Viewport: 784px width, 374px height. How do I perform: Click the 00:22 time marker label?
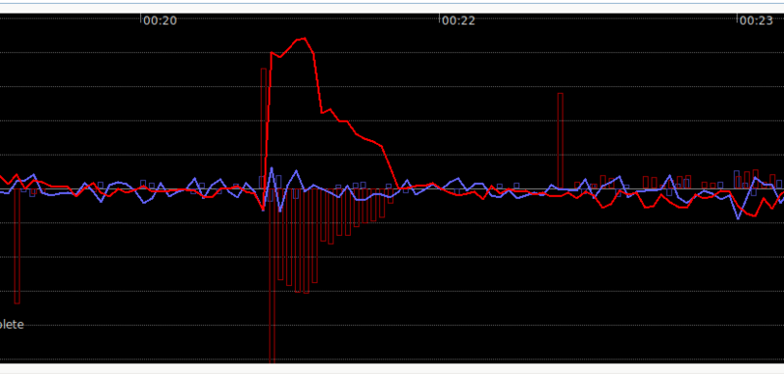pyautogui.click(x=458, y=21)
